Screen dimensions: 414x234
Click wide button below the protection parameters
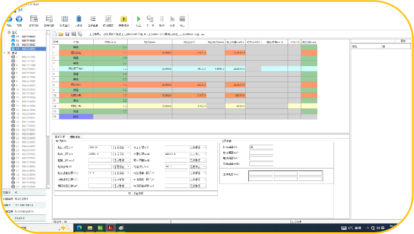click(x=135, y=194)
